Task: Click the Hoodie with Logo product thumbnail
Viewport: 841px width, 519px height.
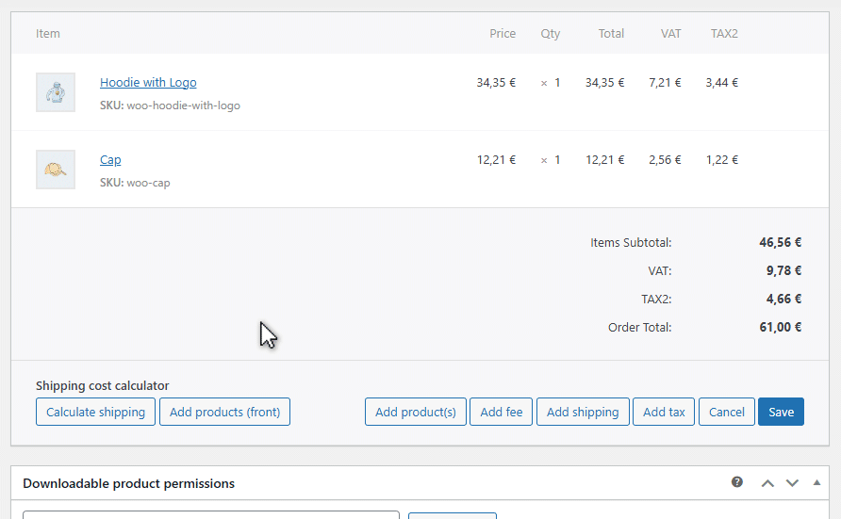Action: 56,92
